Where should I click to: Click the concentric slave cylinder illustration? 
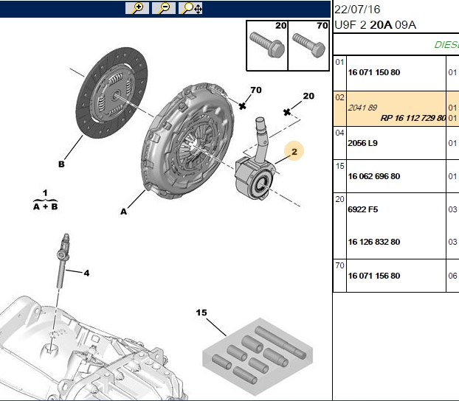pyautogui.click(x=256, y=159)
